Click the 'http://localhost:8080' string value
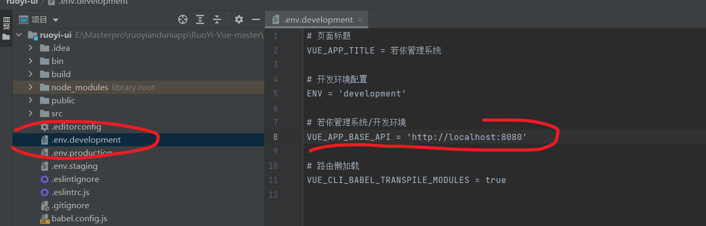The height and width of the screenshot is (226, 706). [466, 137]
